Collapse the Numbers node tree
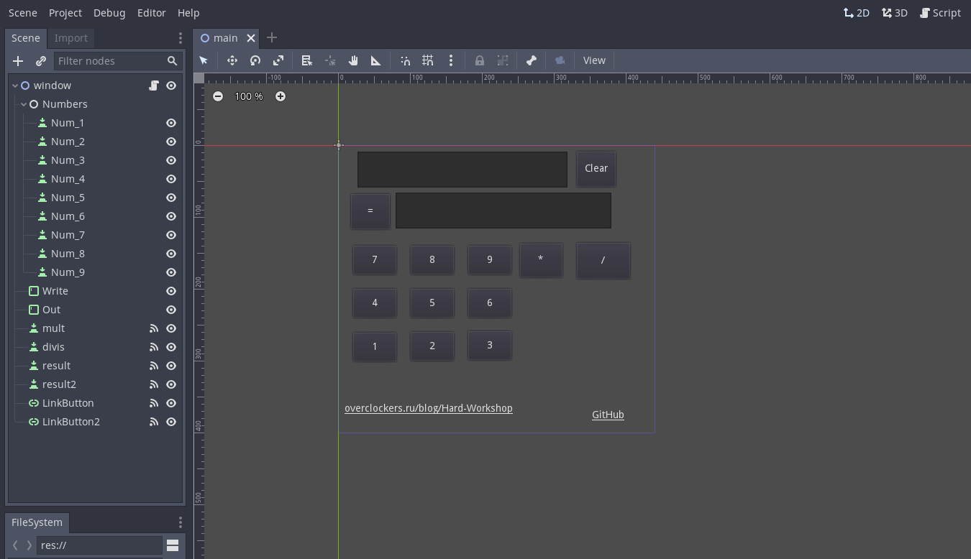Screen dimensions: 971x559 pyautogui.click(x=24, y=104)
